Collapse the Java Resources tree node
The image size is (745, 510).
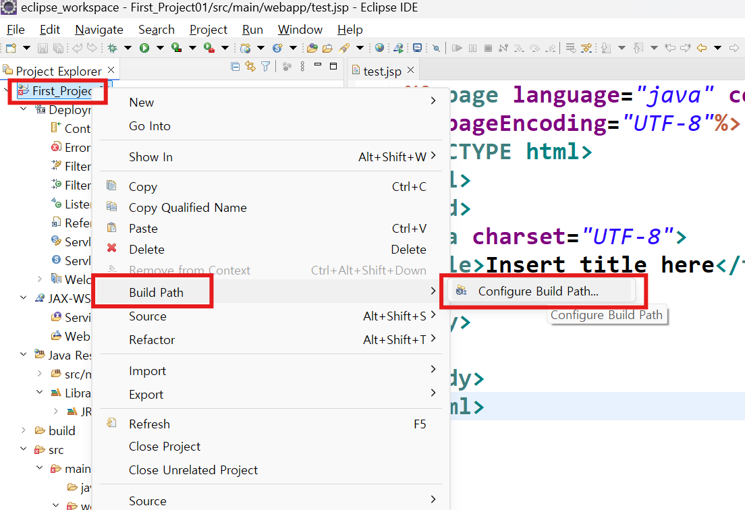[x=23, y=354]
